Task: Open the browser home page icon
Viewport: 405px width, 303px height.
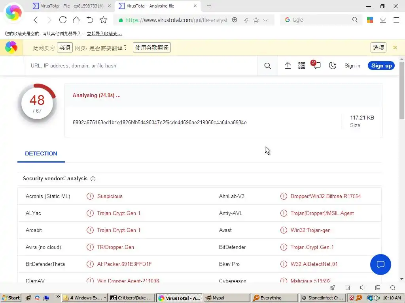Action: [76, 20]
